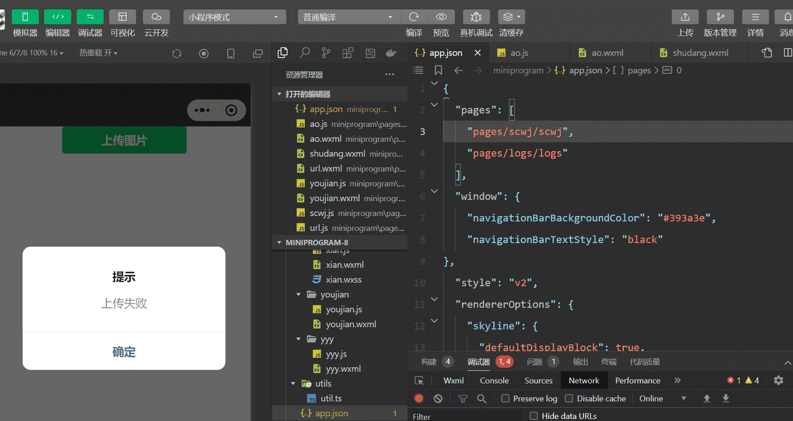Switch to the ao.wxml editor tab

tap(607, 53)
